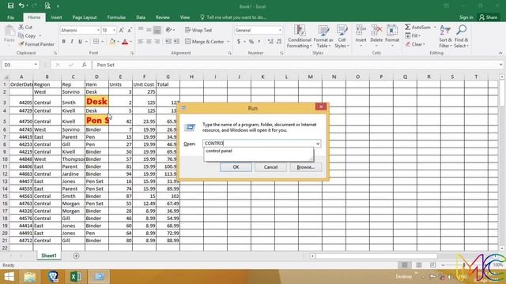Open the font size dropdown
The image size is (506, 284).
114,30
